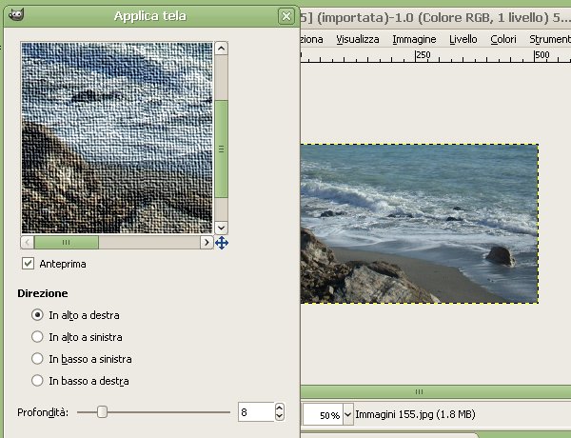
Task: Select the 'In alto a sinistra' direction
Action: 38,336
